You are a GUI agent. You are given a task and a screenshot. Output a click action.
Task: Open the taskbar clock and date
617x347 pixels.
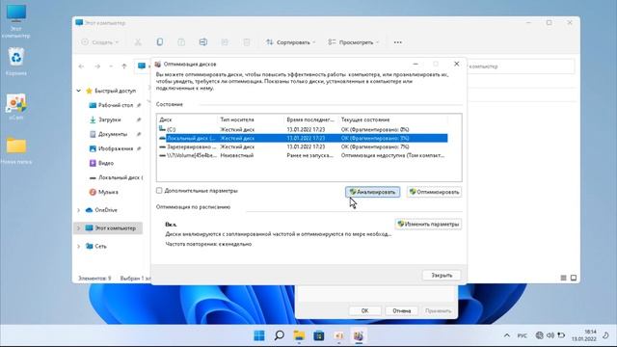coord(584,335)
